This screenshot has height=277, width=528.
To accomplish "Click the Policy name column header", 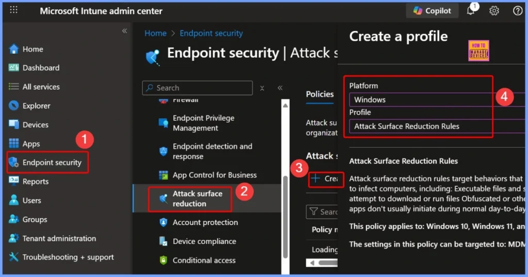I will click(325, 230).
